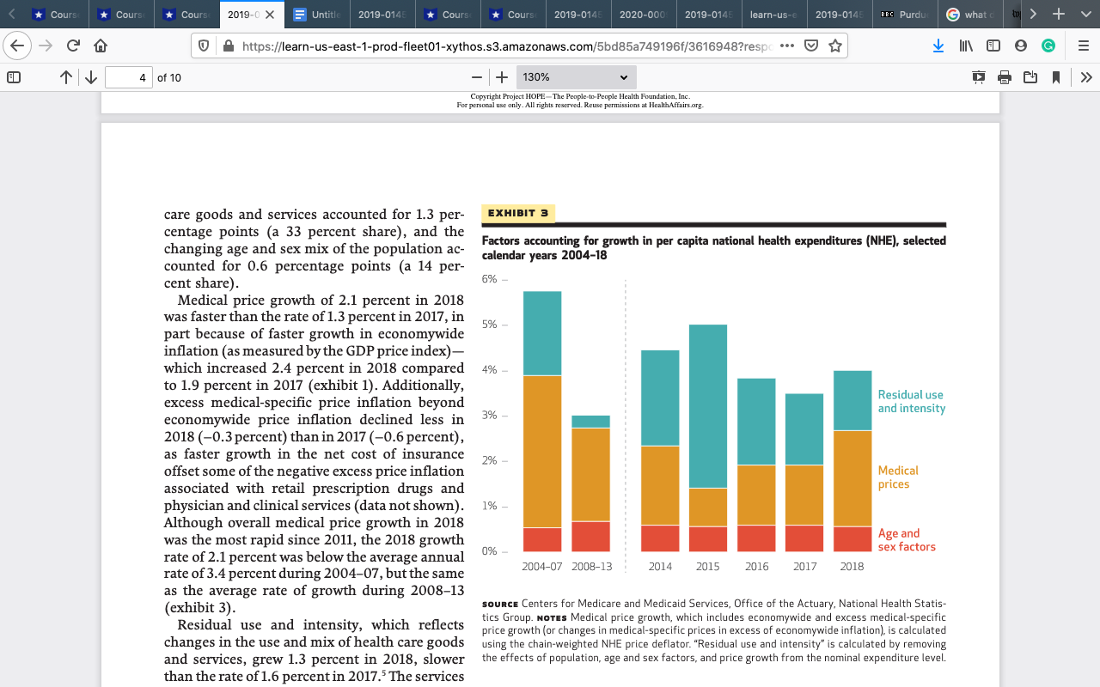Open Grammarly extension icon
The image size is (1100, 687).
pyautogui.click(x=1048, y=46)
